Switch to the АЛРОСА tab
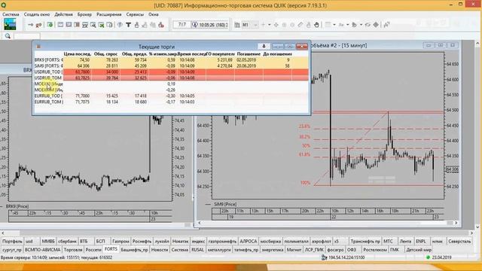 (248, 242)
